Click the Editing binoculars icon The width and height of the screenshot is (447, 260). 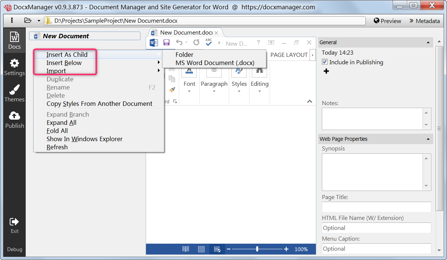point(259,71)
